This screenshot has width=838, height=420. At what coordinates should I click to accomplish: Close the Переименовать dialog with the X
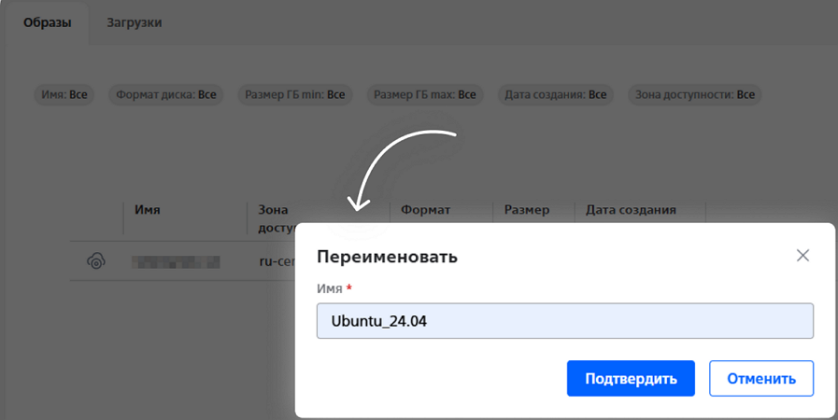coord(802,256)
